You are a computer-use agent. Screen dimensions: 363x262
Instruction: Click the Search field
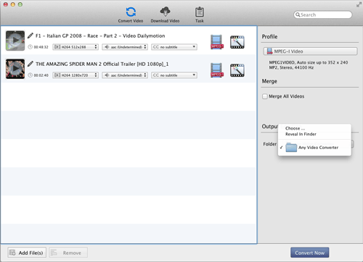(x=323, y=14)
